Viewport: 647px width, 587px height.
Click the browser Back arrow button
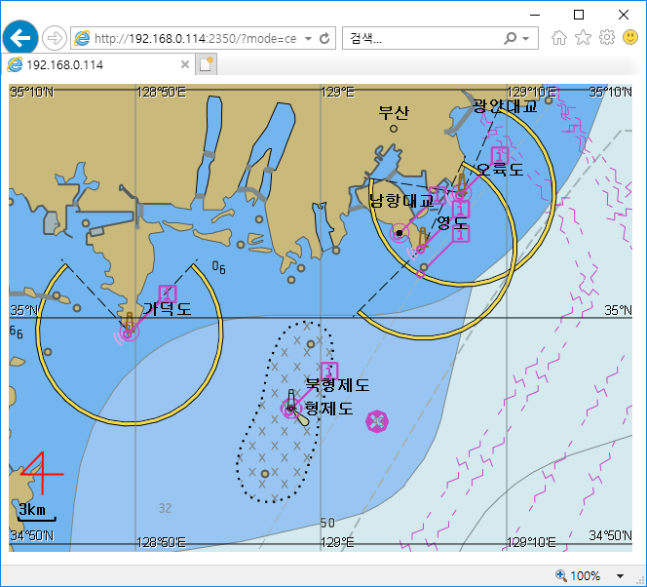[x=20, y=38]
